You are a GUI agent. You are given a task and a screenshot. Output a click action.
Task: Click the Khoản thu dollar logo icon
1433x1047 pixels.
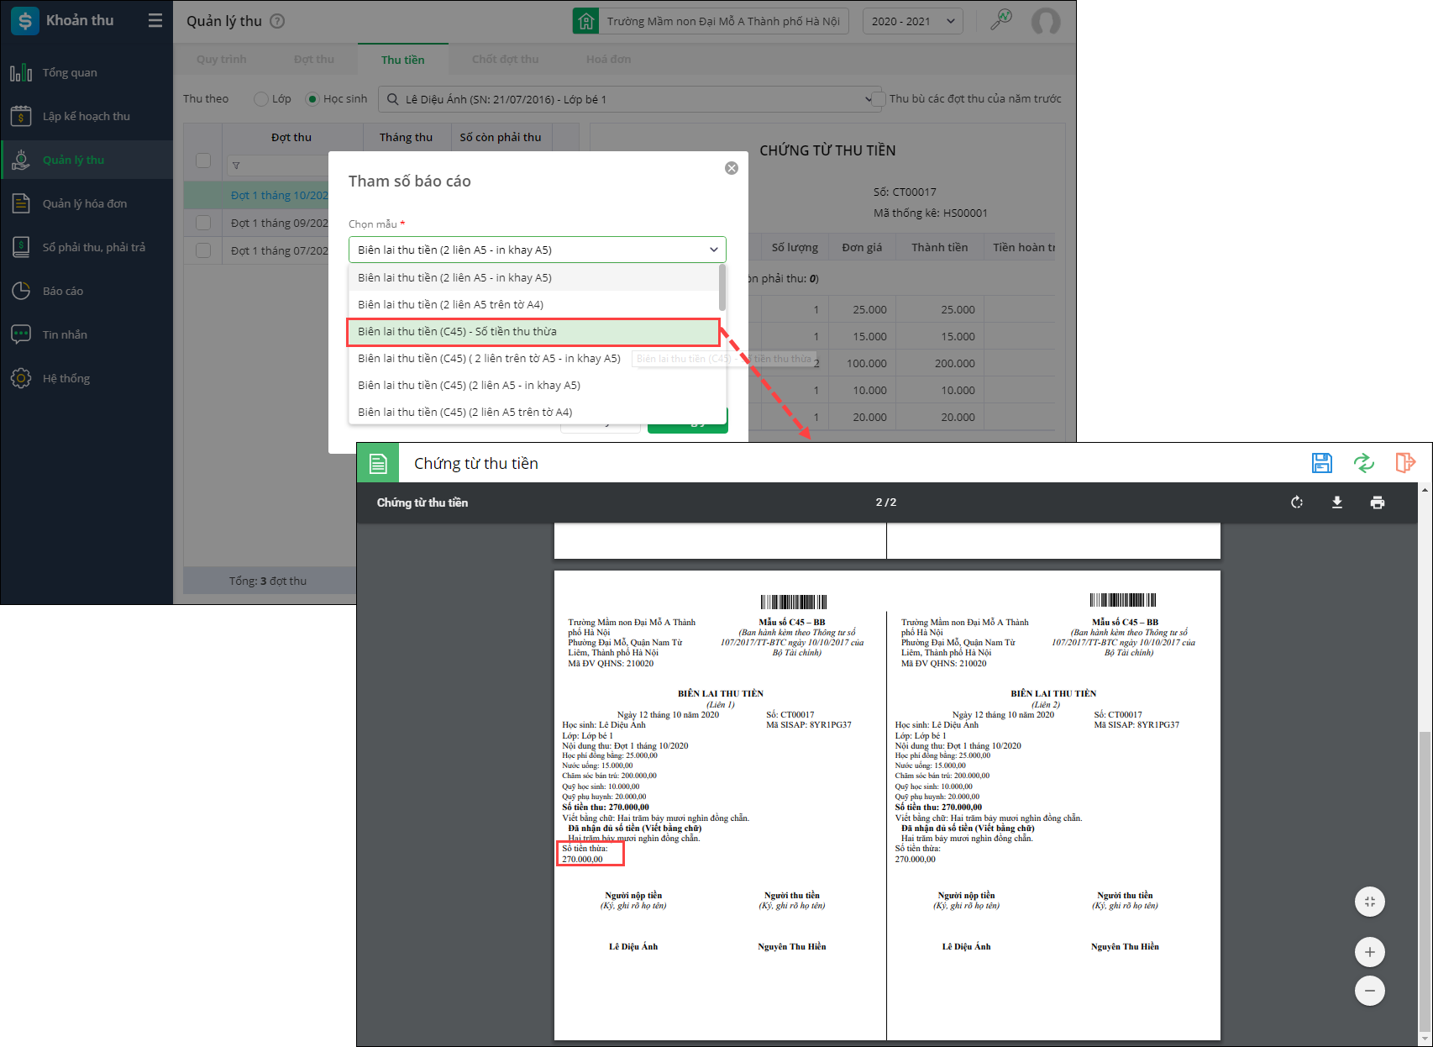click(24, 21)
